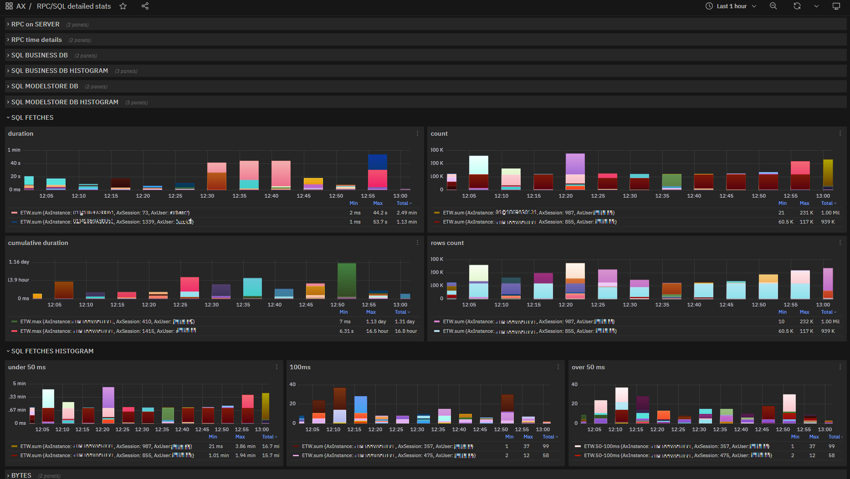The width and height of the screenshot is (850, 479).
Task: Open the dashboards grid menu icon
Action: pyautogui.click(x=9, y=6)
